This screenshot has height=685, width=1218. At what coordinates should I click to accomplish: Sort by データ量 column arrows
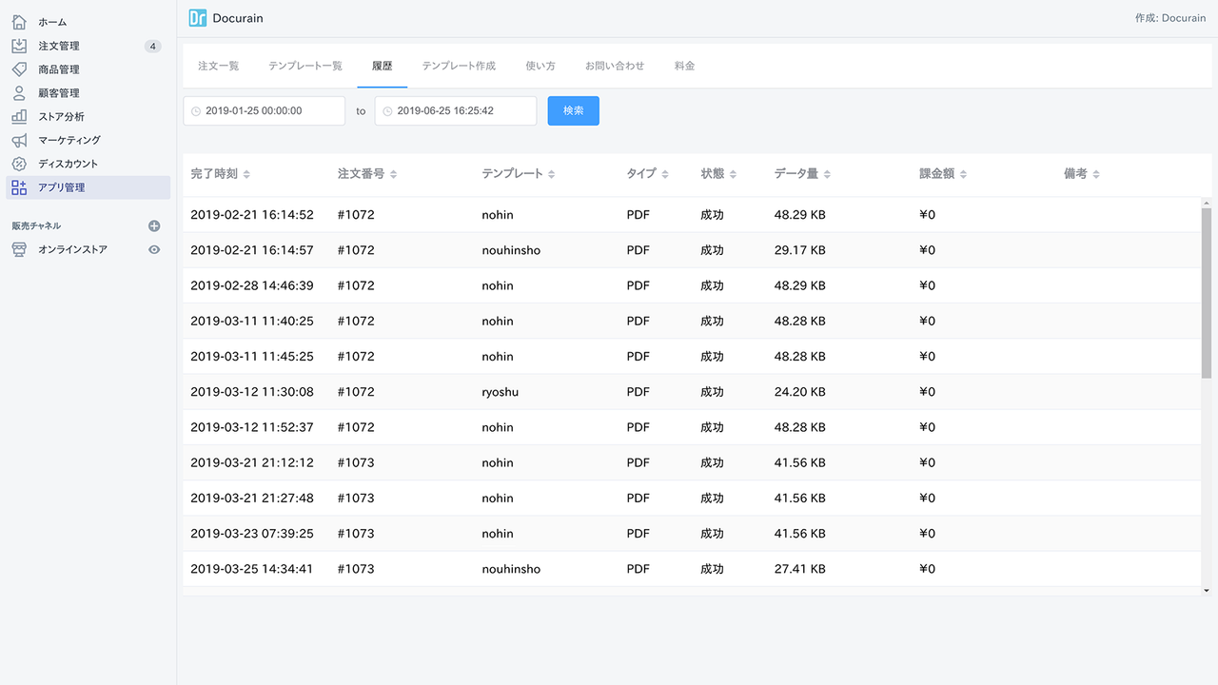(827, 174)
